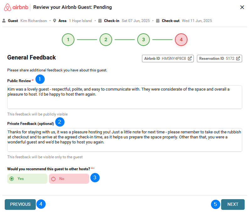Go to step 1 of review
The height and width of the screenshot is (213, 250).
pyautogui.click(x=68, y=40)
